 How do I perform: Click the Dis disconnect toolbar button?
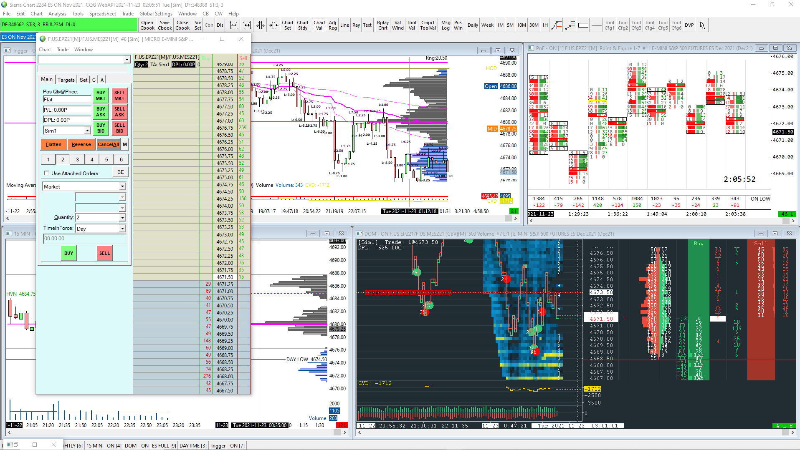point(220,25)
